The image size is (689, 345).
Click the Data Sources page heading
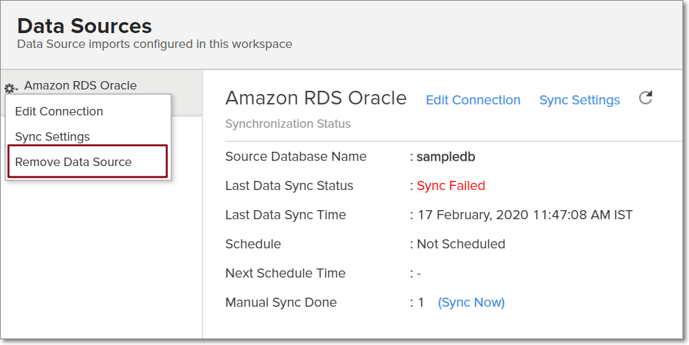tap(84, 27)
